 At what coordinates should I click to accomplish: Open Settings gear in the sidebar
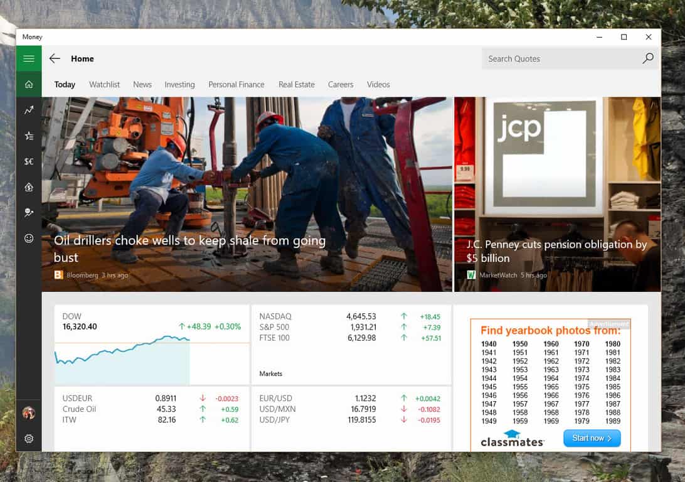29,438
